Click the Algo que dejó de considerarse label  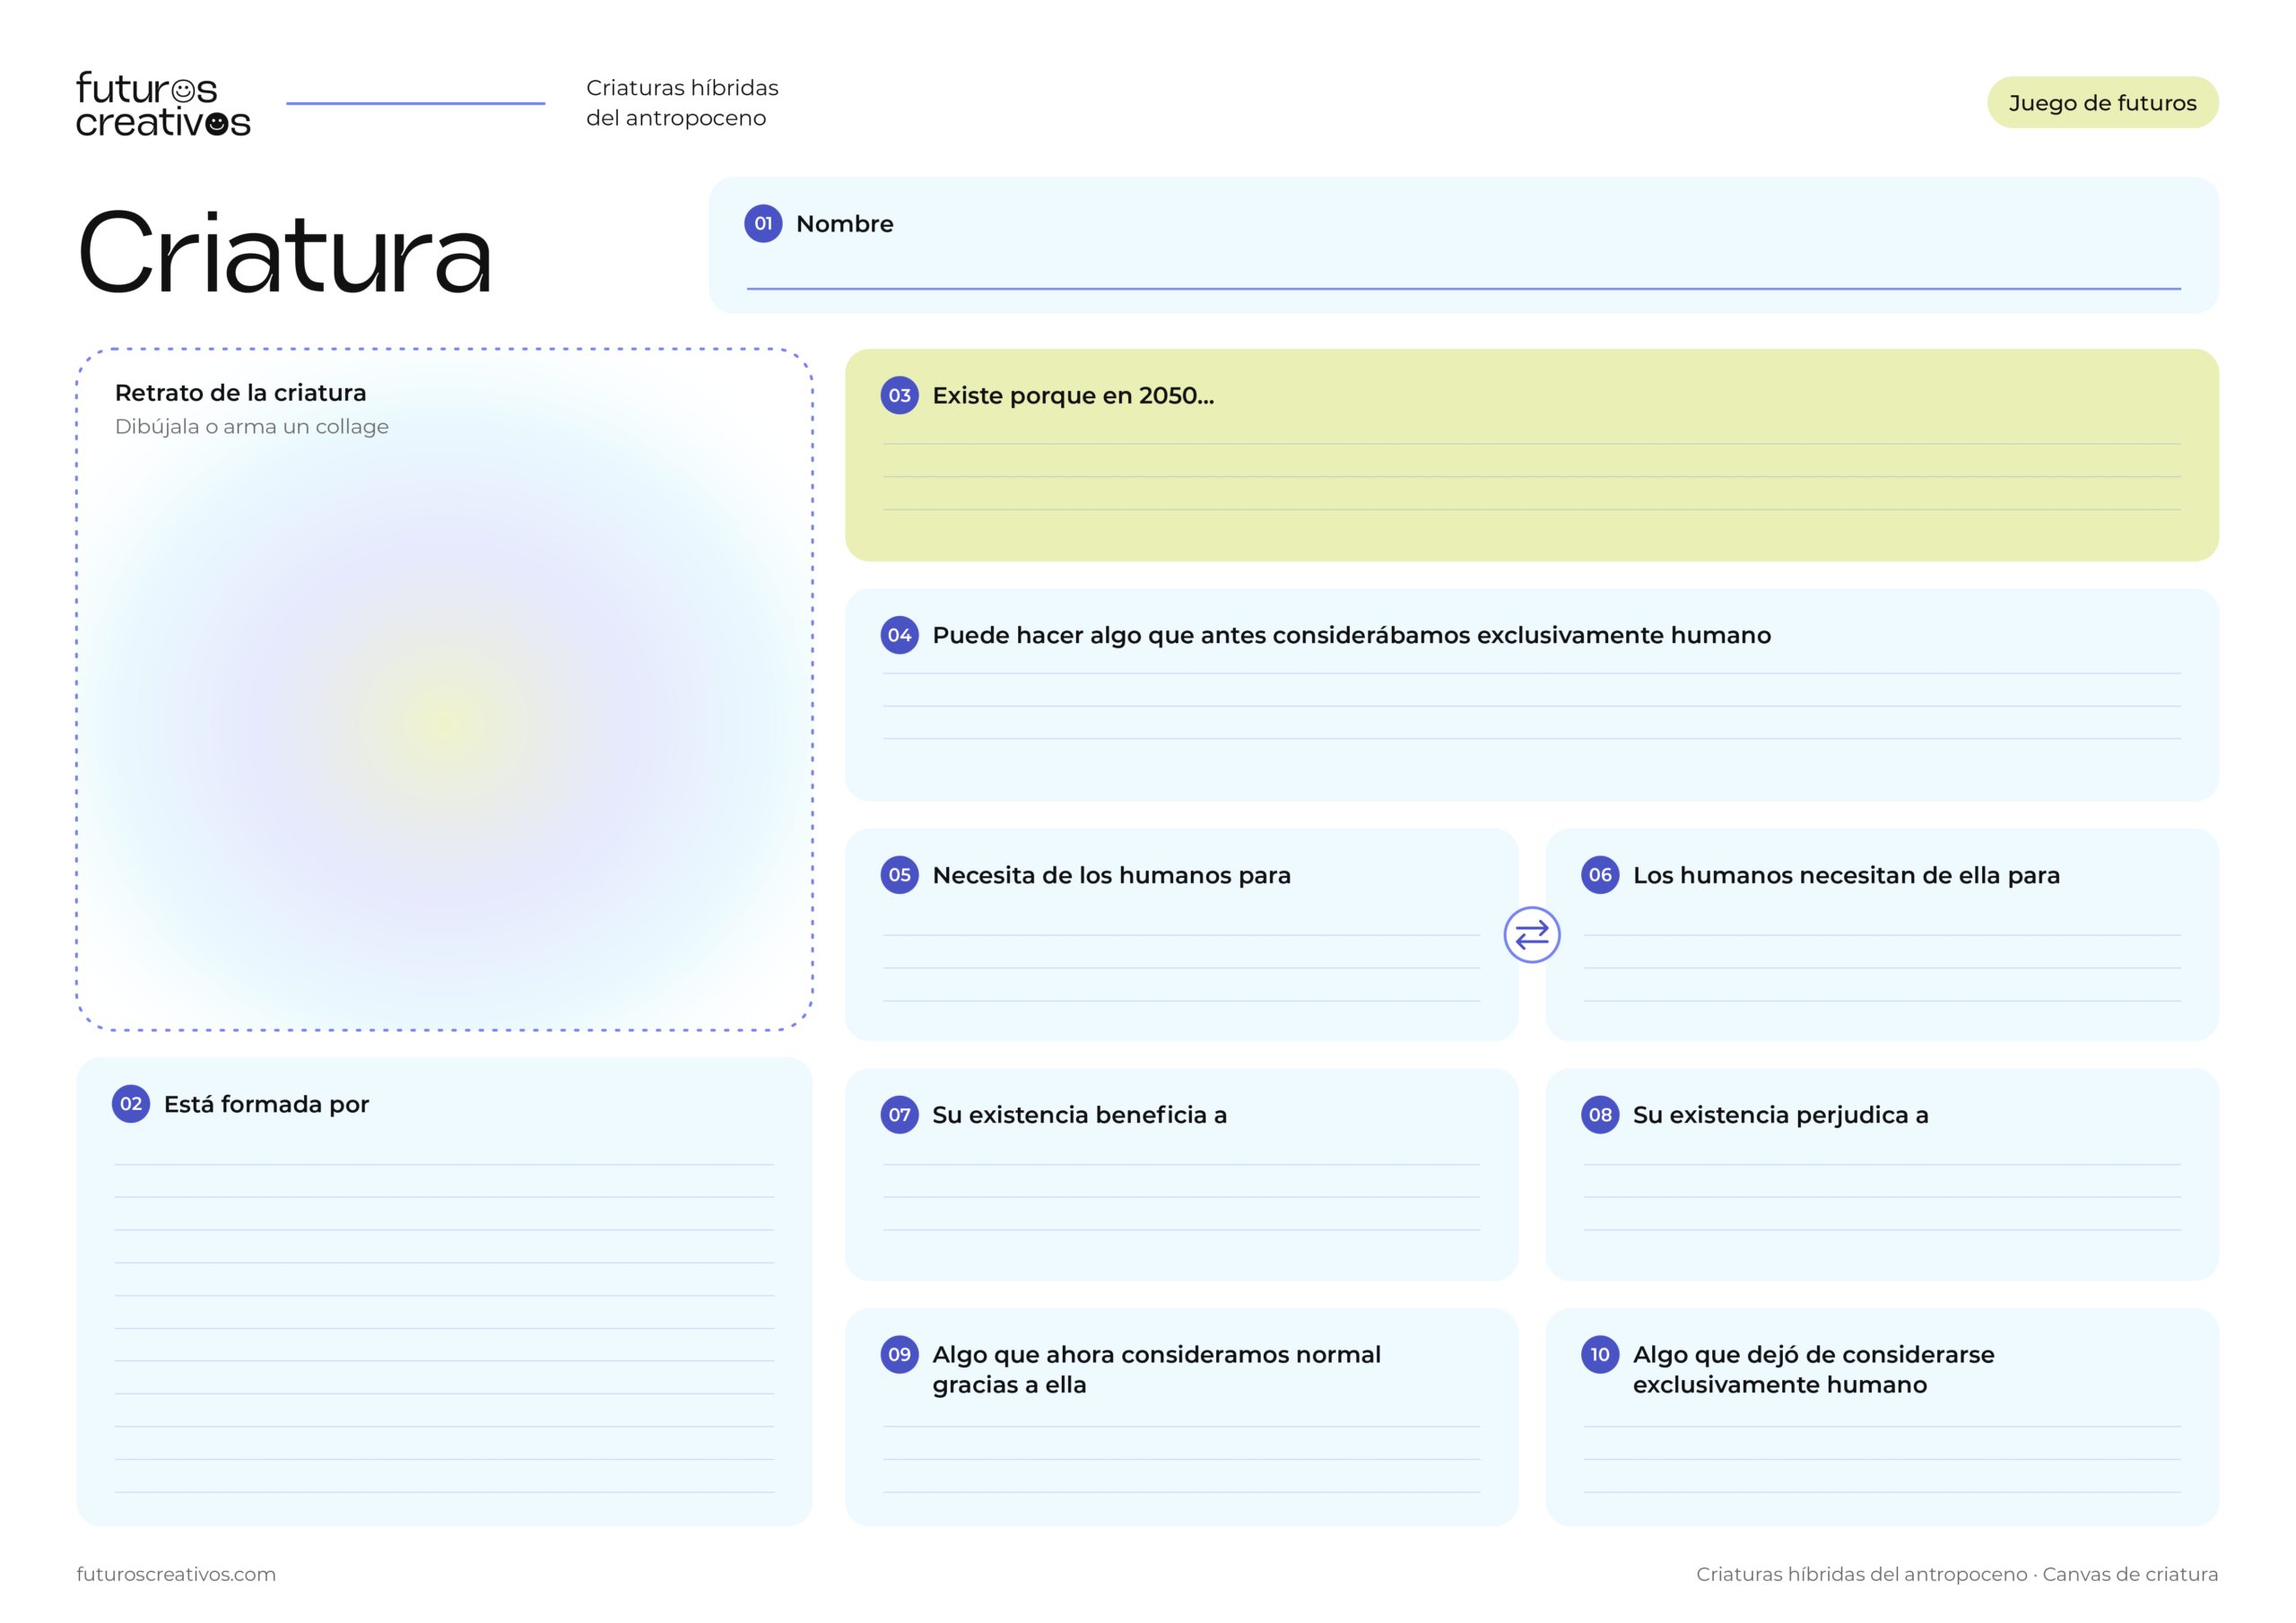(1813, 1369)
